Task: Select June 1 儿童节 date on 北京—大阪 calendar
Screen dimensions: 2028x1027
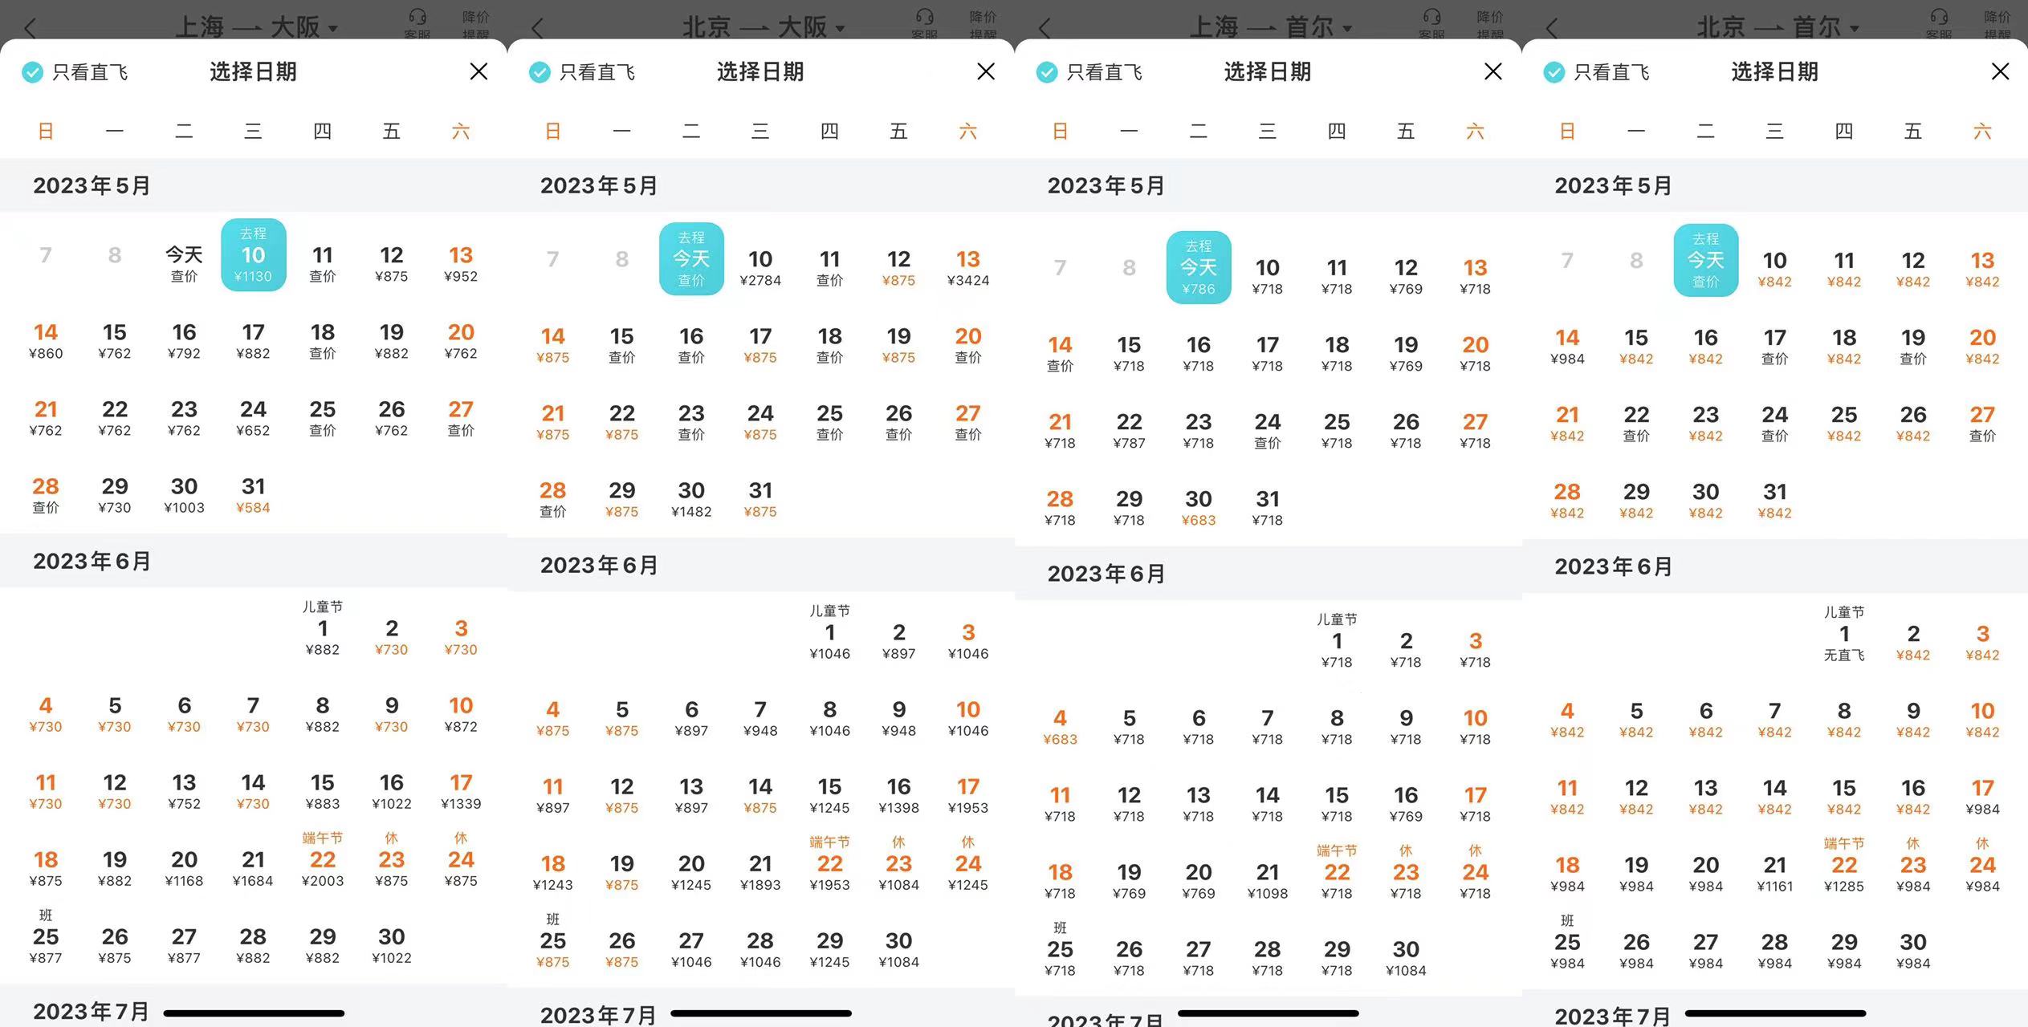Action: (830, 635)
